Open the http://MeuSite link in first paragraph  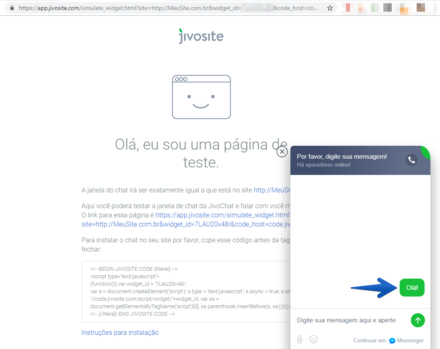(272, 190)
